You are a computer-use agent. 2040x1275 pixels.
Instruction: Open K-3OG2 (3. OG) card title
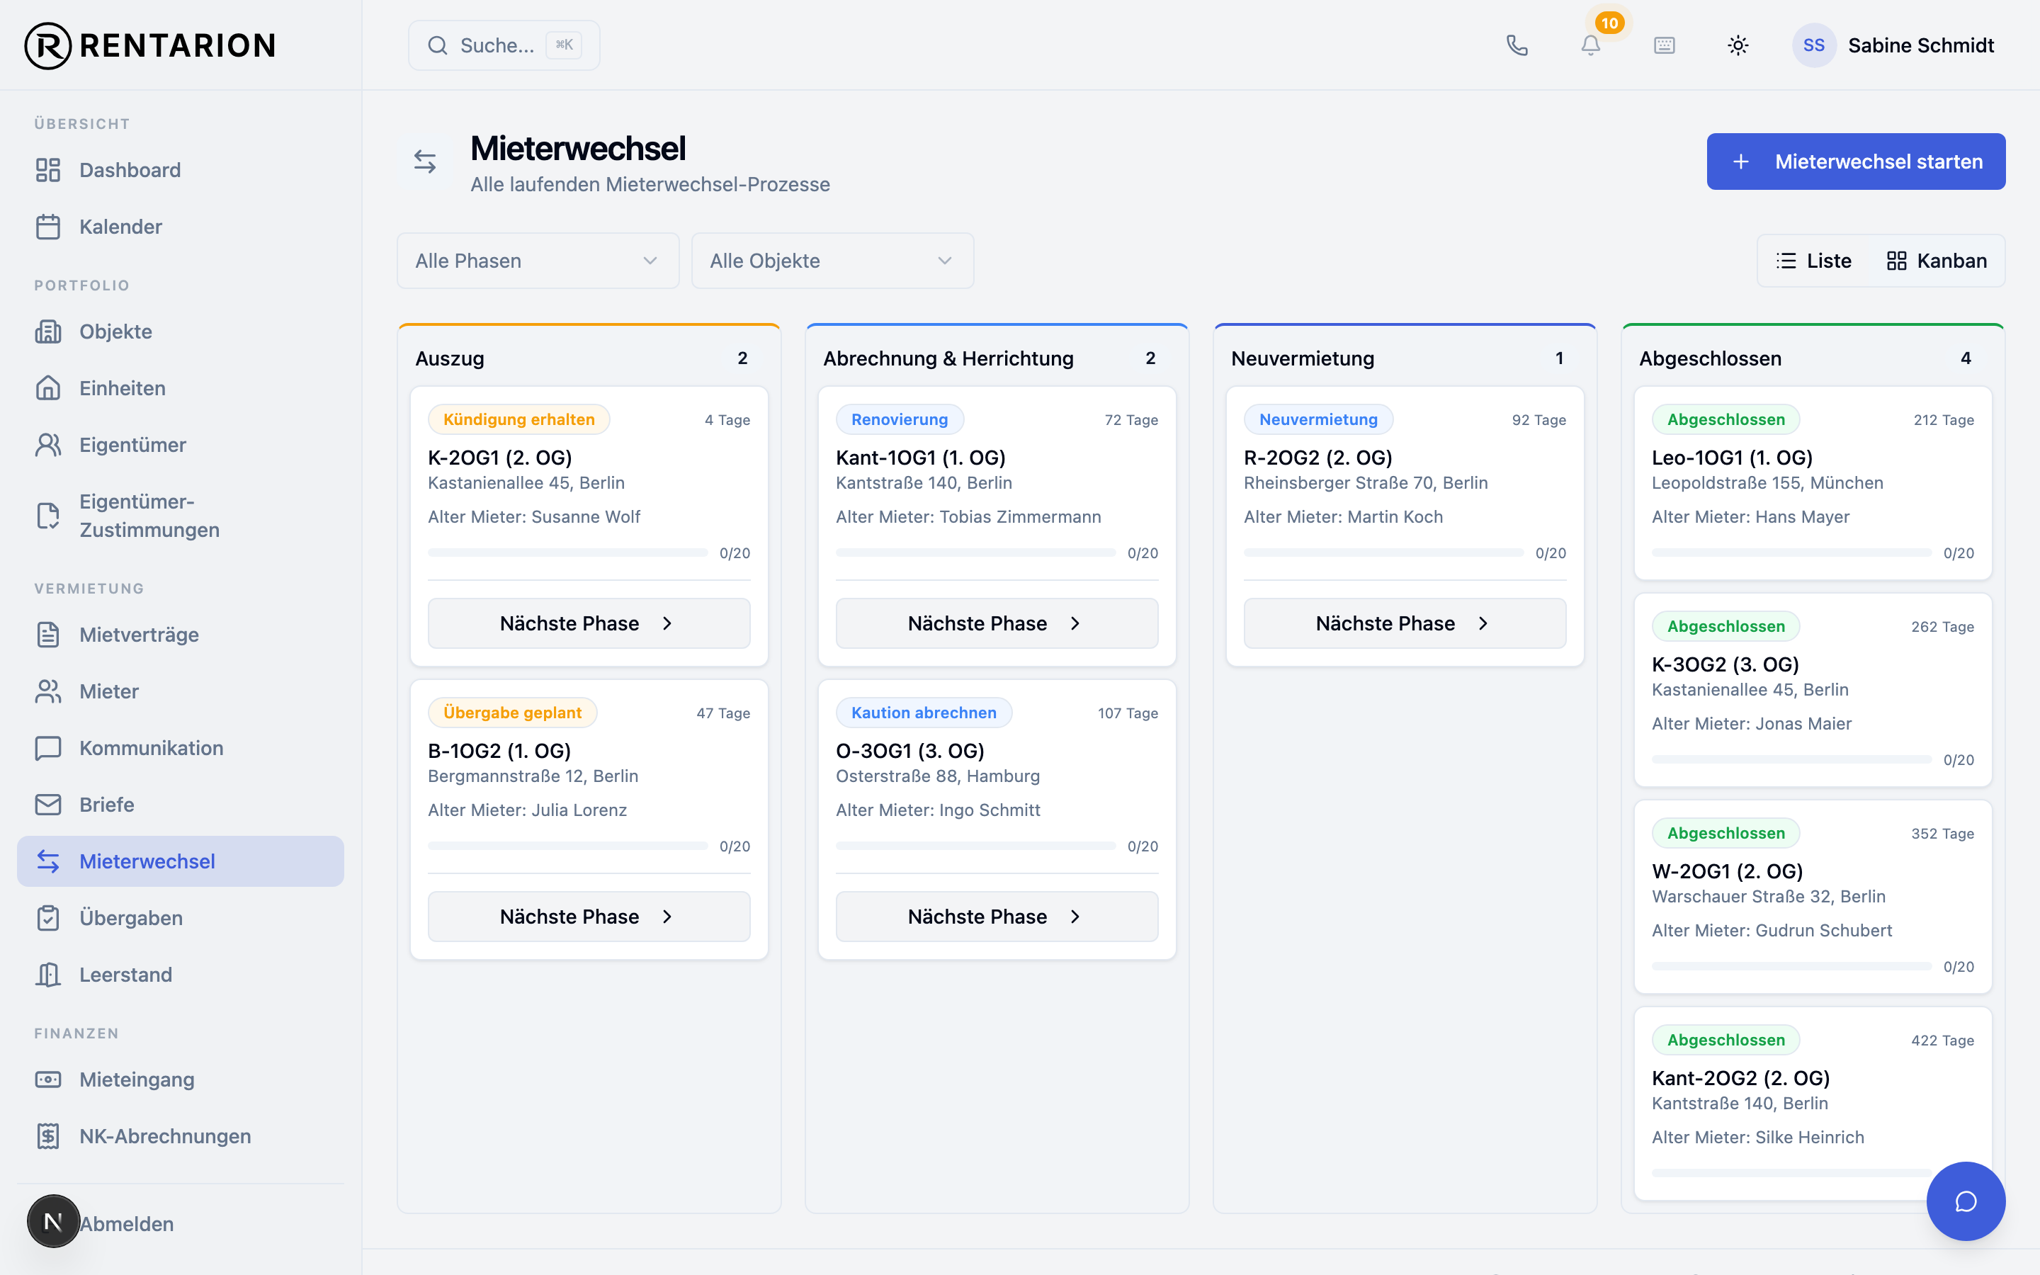[1725, 664]
